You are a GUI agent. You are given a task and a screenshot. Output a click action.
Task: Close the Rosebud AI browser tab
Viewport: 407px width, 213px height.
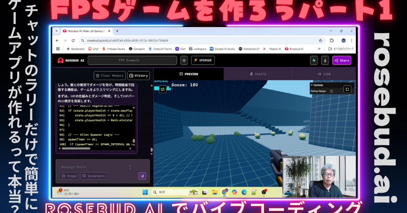coord(109,31)
